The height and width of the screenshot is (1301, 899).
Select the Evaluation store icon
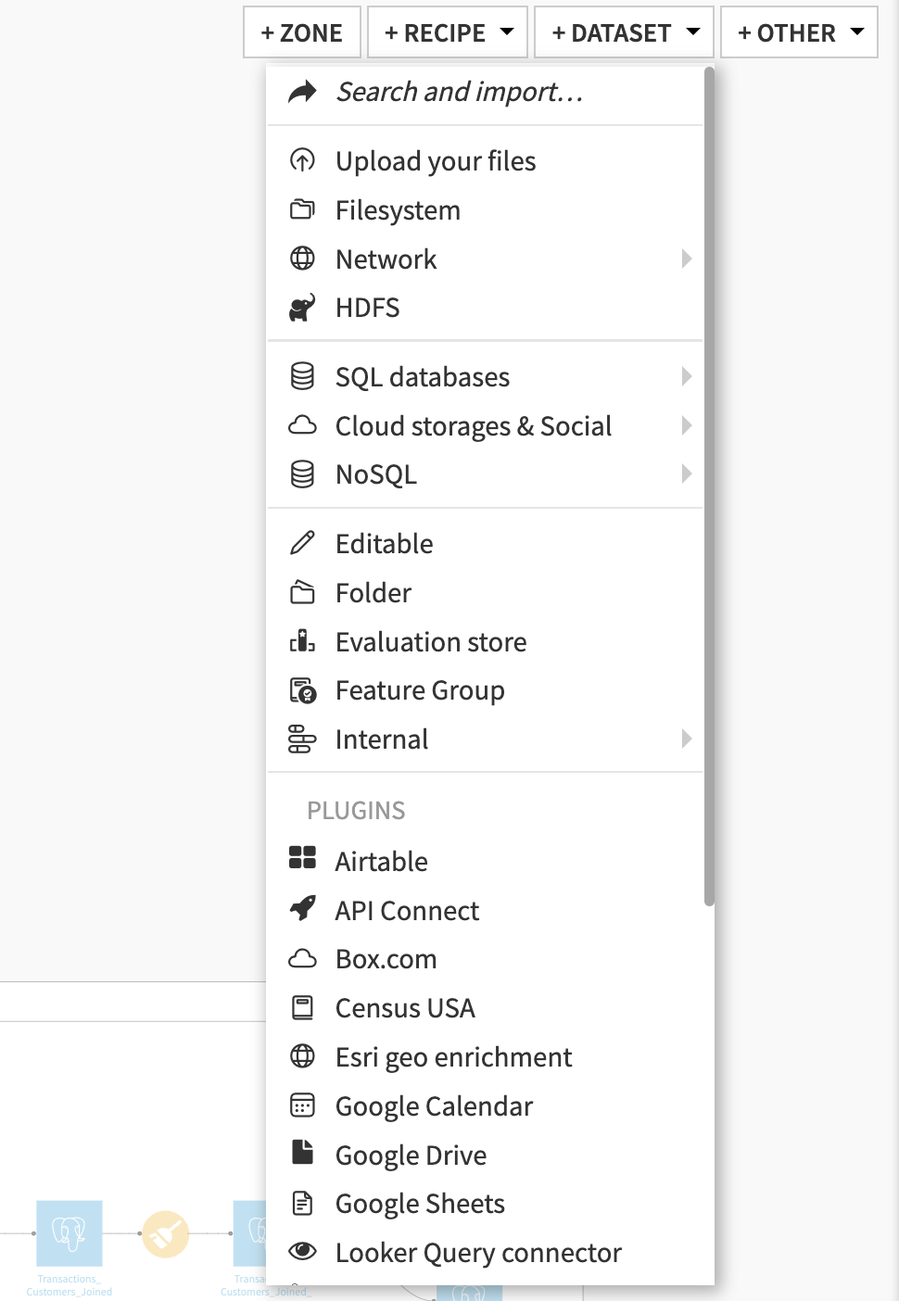pyautogui.click(x=302, y=641)
